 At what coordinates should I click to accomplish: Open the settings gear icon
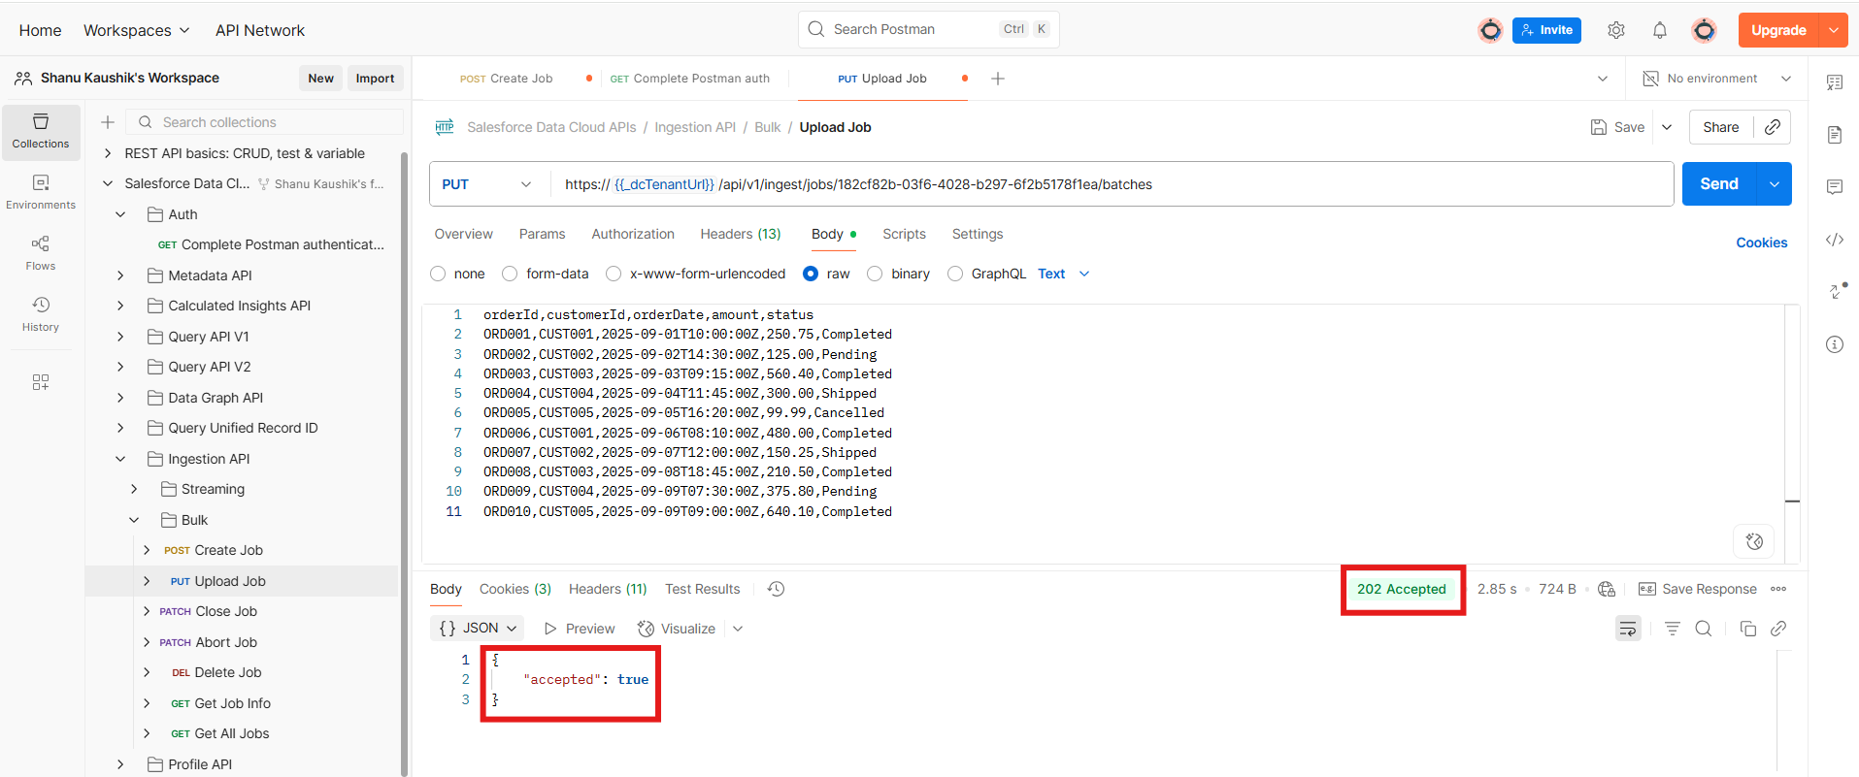pos(1615,30)
